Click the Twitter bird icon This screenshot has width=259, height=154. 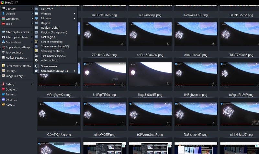[x=3, y=94]
